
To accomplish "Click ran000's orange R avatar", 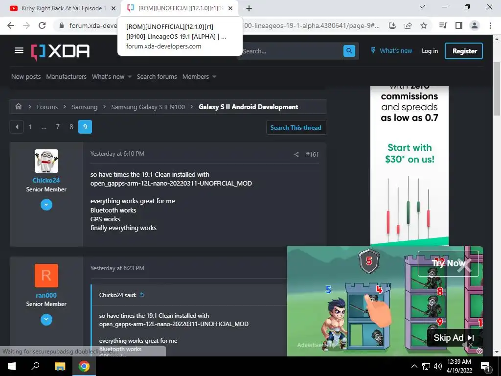I will (46, 276).
